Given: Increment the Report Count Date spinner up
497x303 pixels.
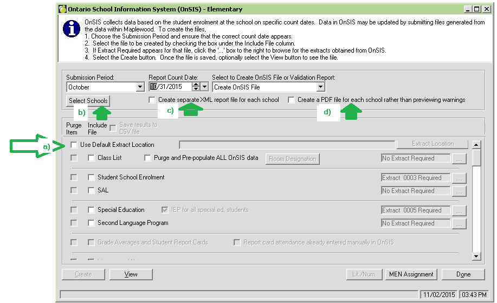Looking at the screenshot, I should coord(196,85).
